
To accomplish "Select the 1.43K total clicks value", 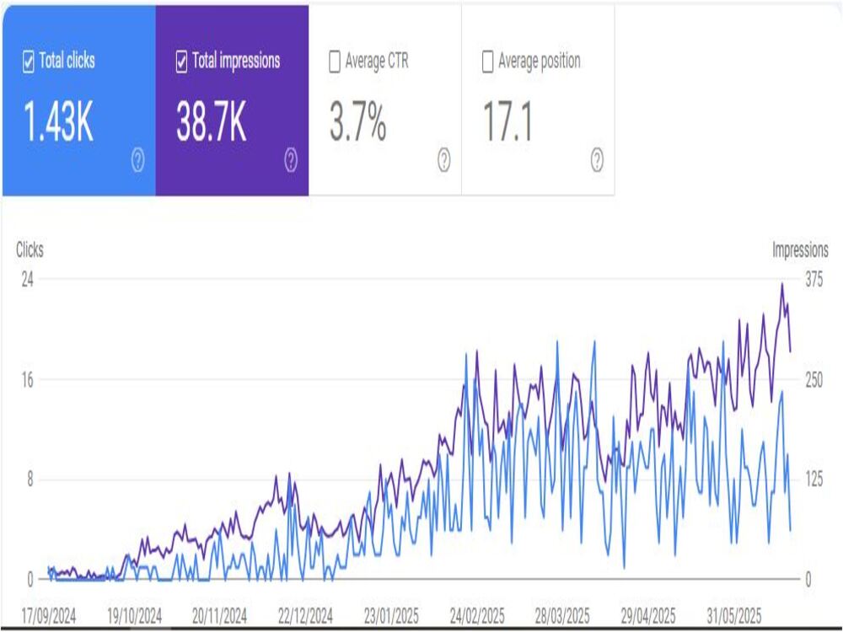I will click(59, 122).
